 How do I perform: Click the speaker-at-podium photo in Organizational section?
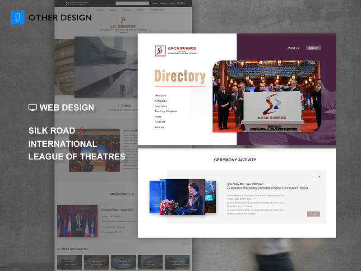coord(77,221)
